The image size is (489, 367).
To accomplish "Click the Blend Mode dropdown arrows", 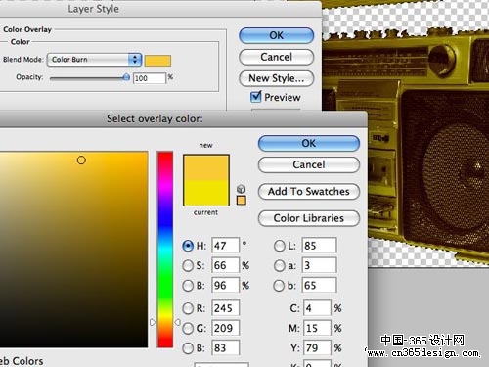I will pyautogui.click(x=135, y=60).
